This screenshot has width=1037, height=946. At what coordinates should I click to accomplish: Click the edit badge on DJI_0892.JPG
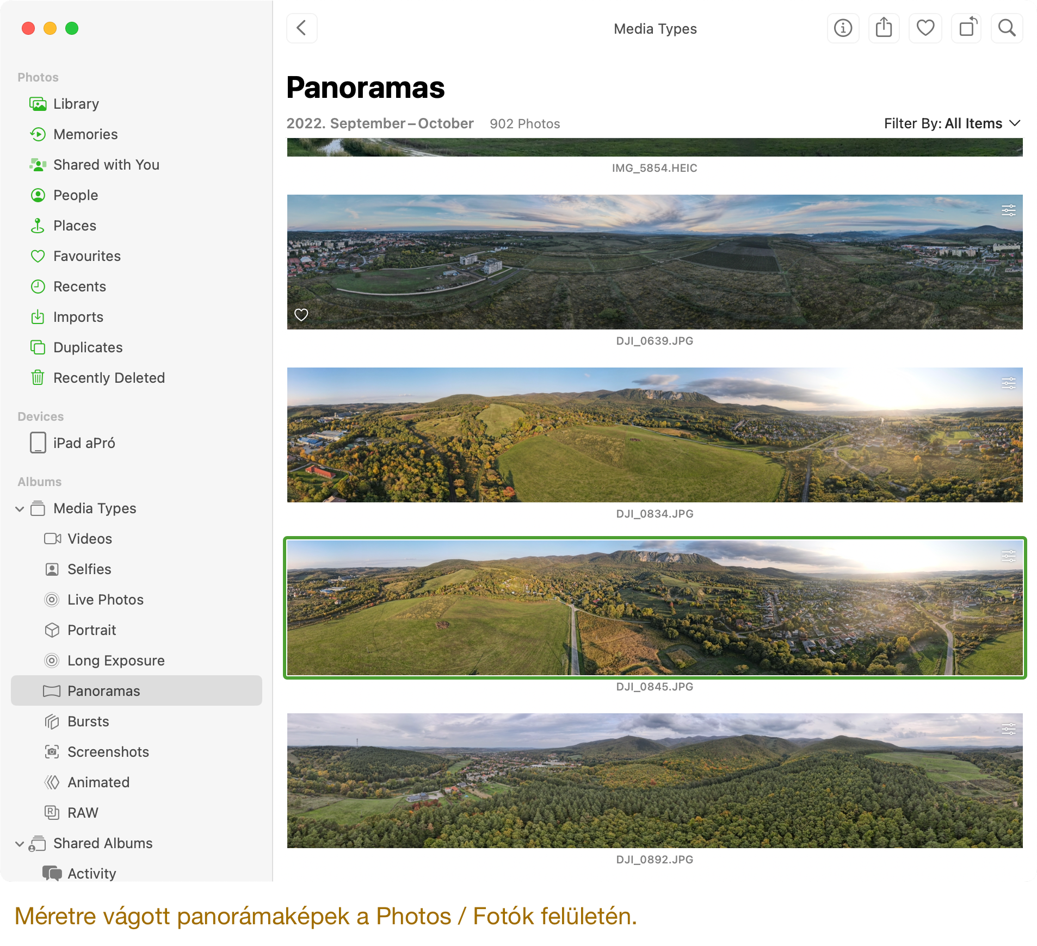point(1008,729)
